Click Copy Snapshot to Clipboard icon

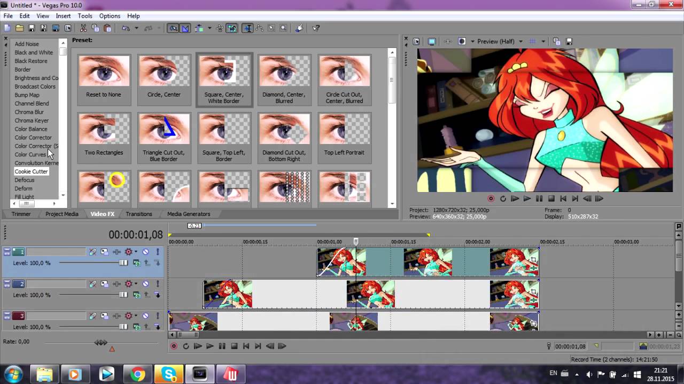[556, 41]
